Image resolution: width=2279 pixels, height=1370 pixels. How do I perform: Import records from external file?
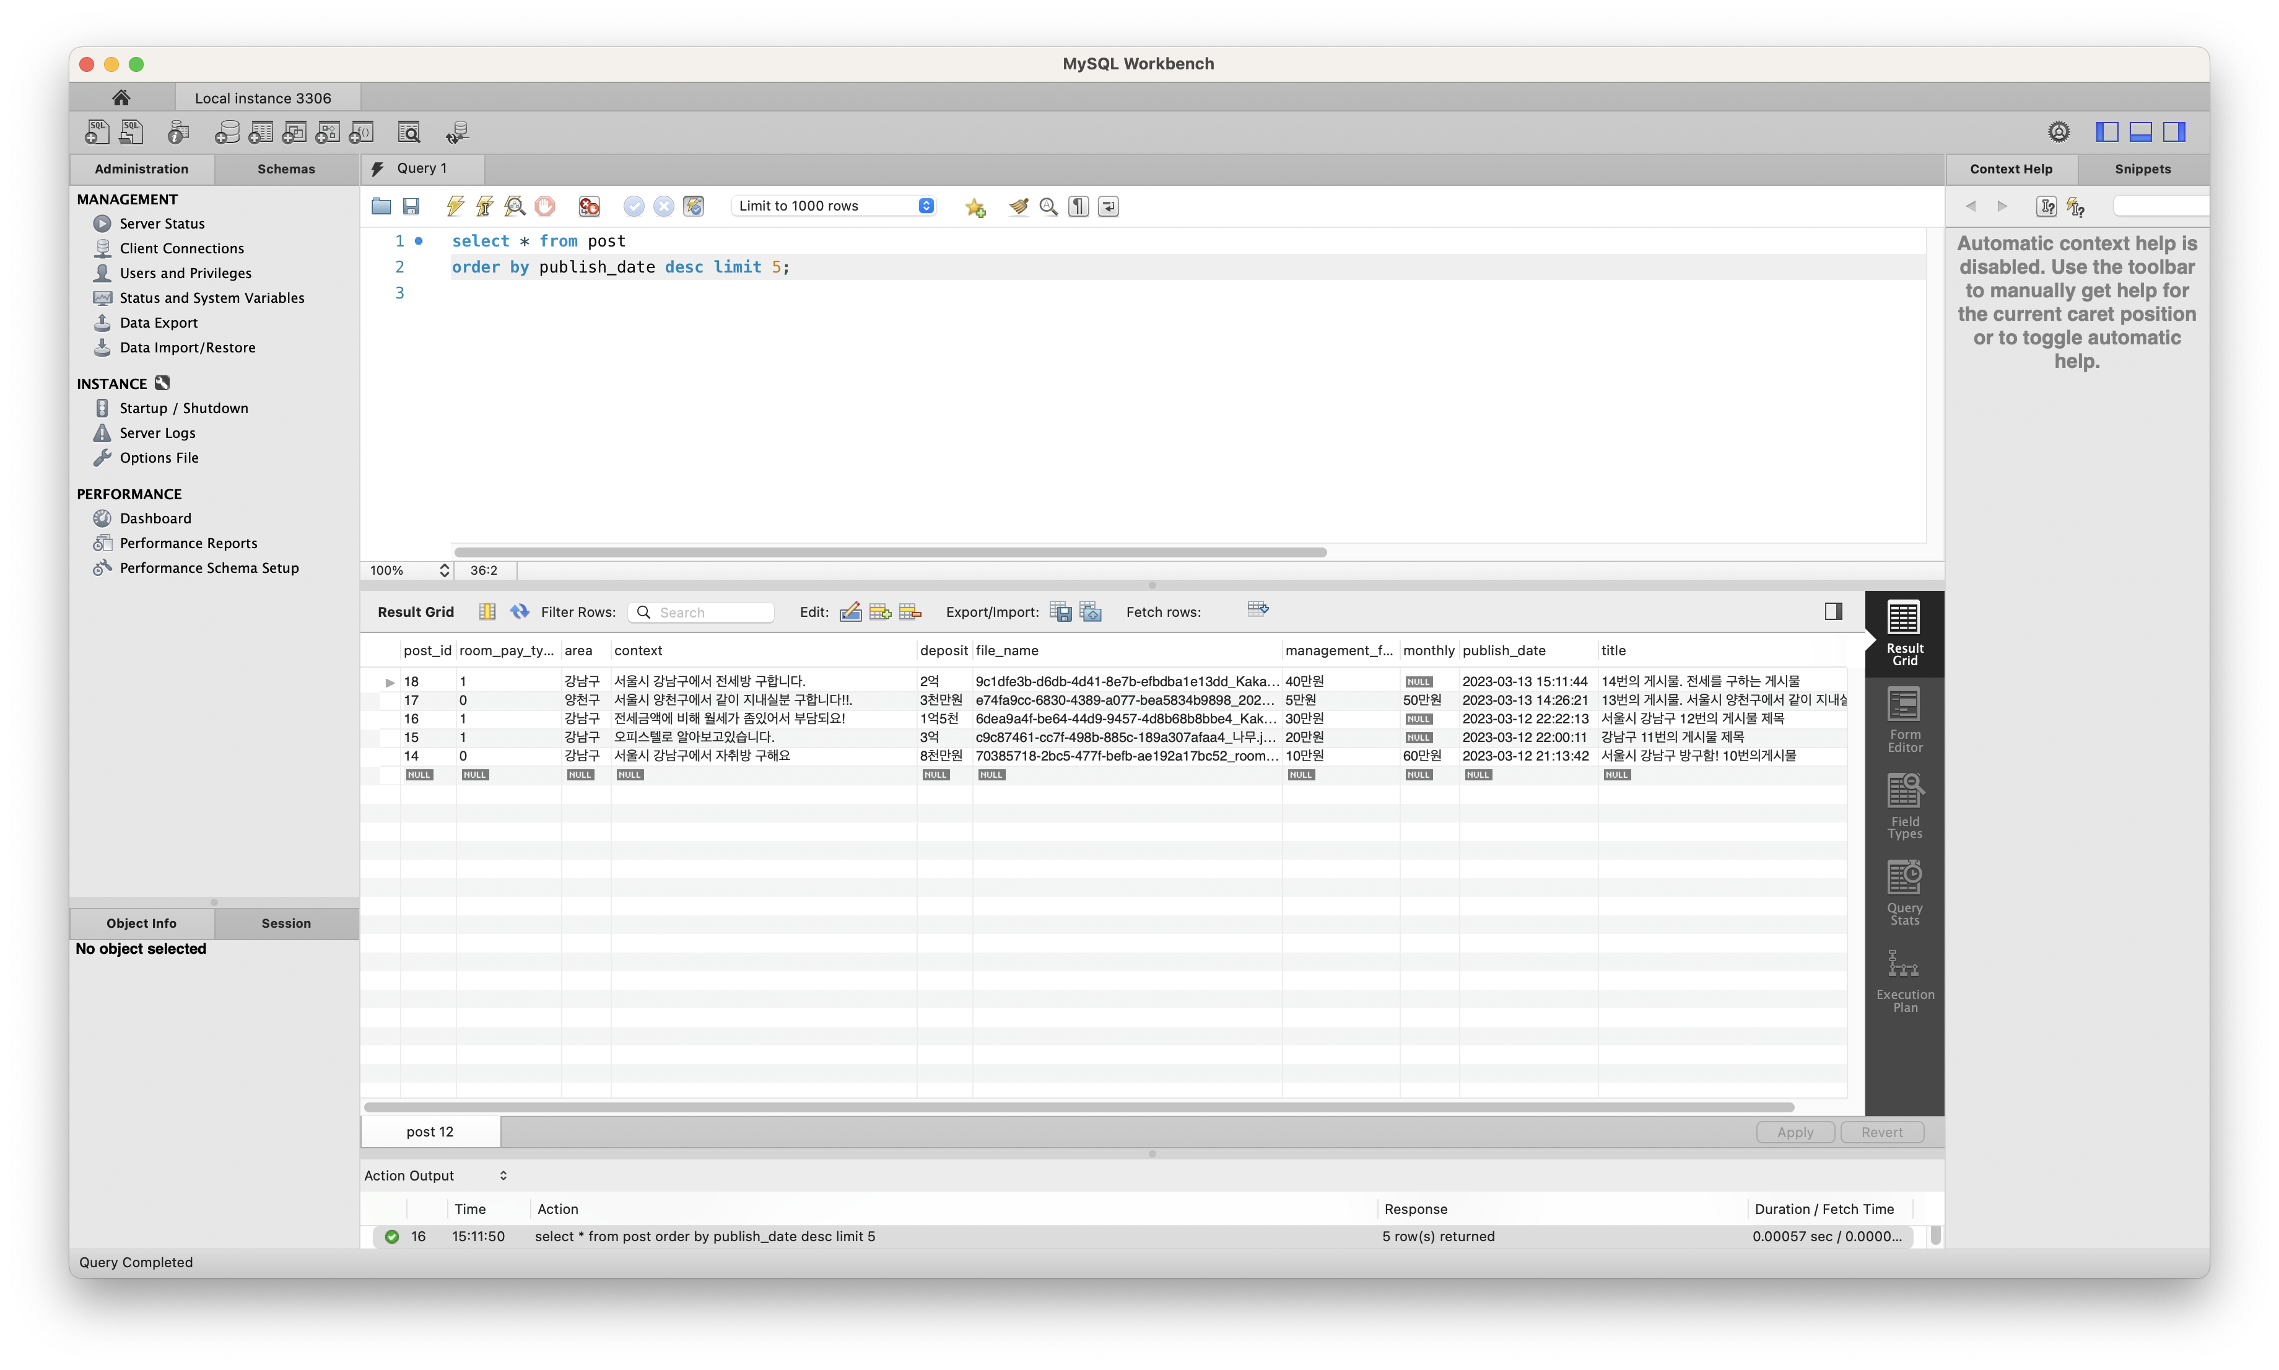[1091, 612]
